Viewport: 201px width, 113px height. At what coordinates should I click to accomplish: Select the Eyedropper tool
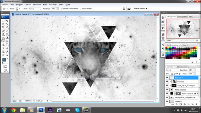click(x=7, y=52)
